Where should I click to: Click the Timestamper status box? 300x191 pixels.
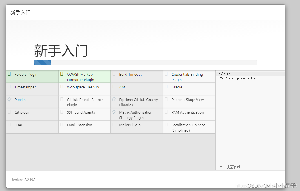[9, 87]
